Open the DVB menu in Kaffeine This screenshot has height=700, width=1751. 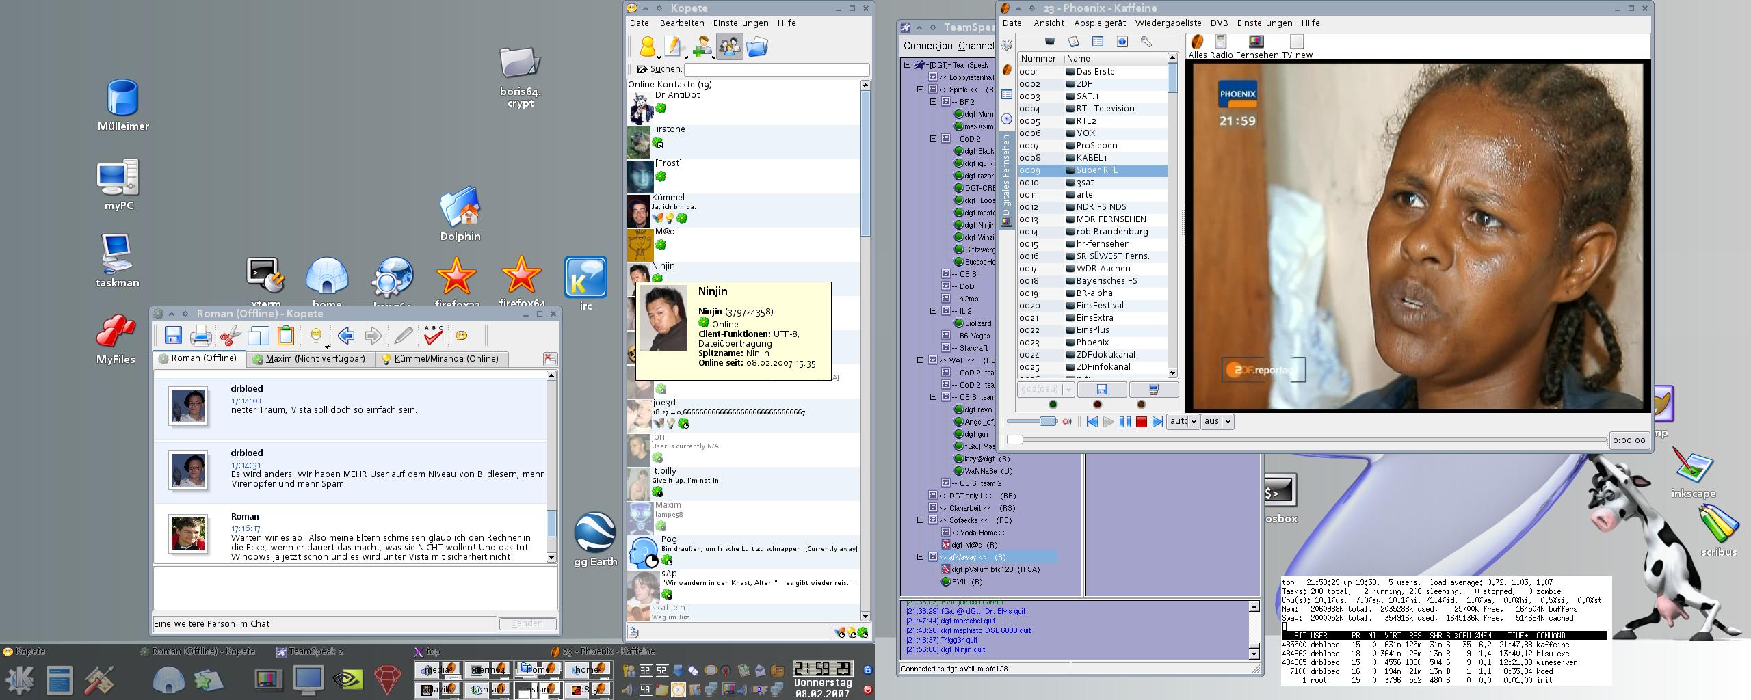pyautogui.click(x=1219, y=23)
